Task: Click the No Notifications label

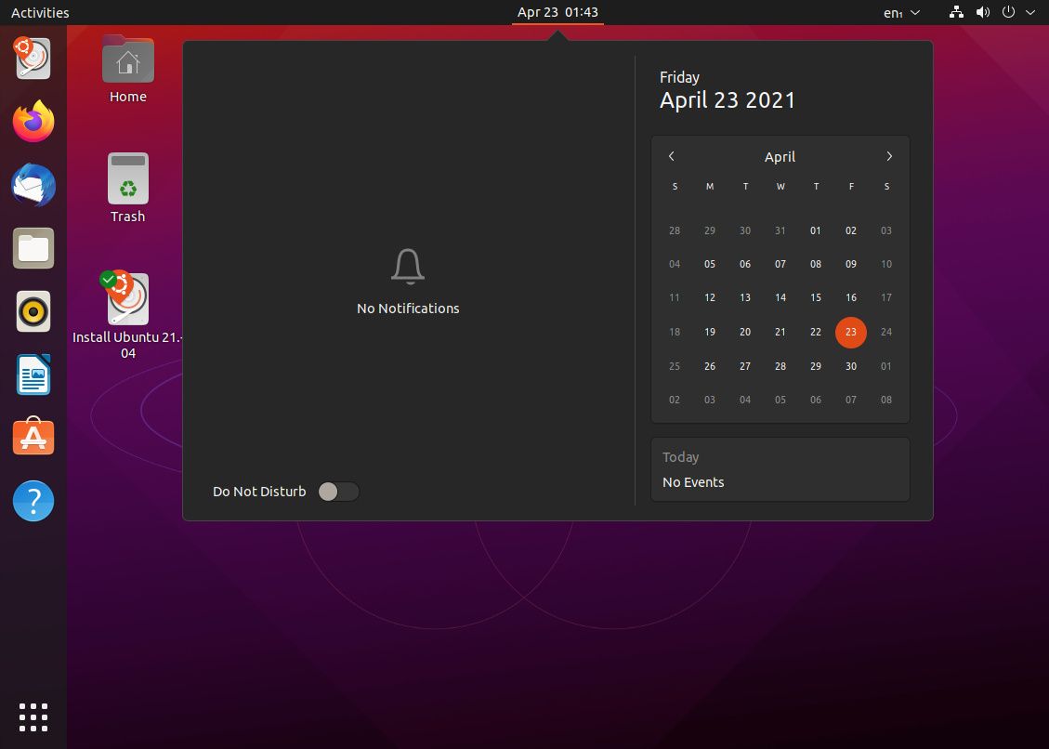Action: [x=408, y=309]
